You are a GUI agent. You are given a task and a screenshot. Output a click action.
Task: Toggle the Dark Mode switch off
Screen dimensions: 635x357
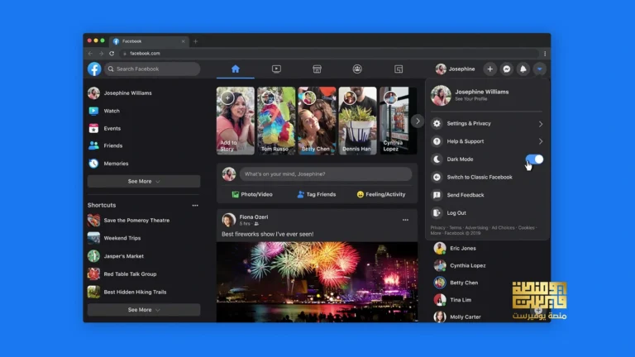click(x=534, y=159)
